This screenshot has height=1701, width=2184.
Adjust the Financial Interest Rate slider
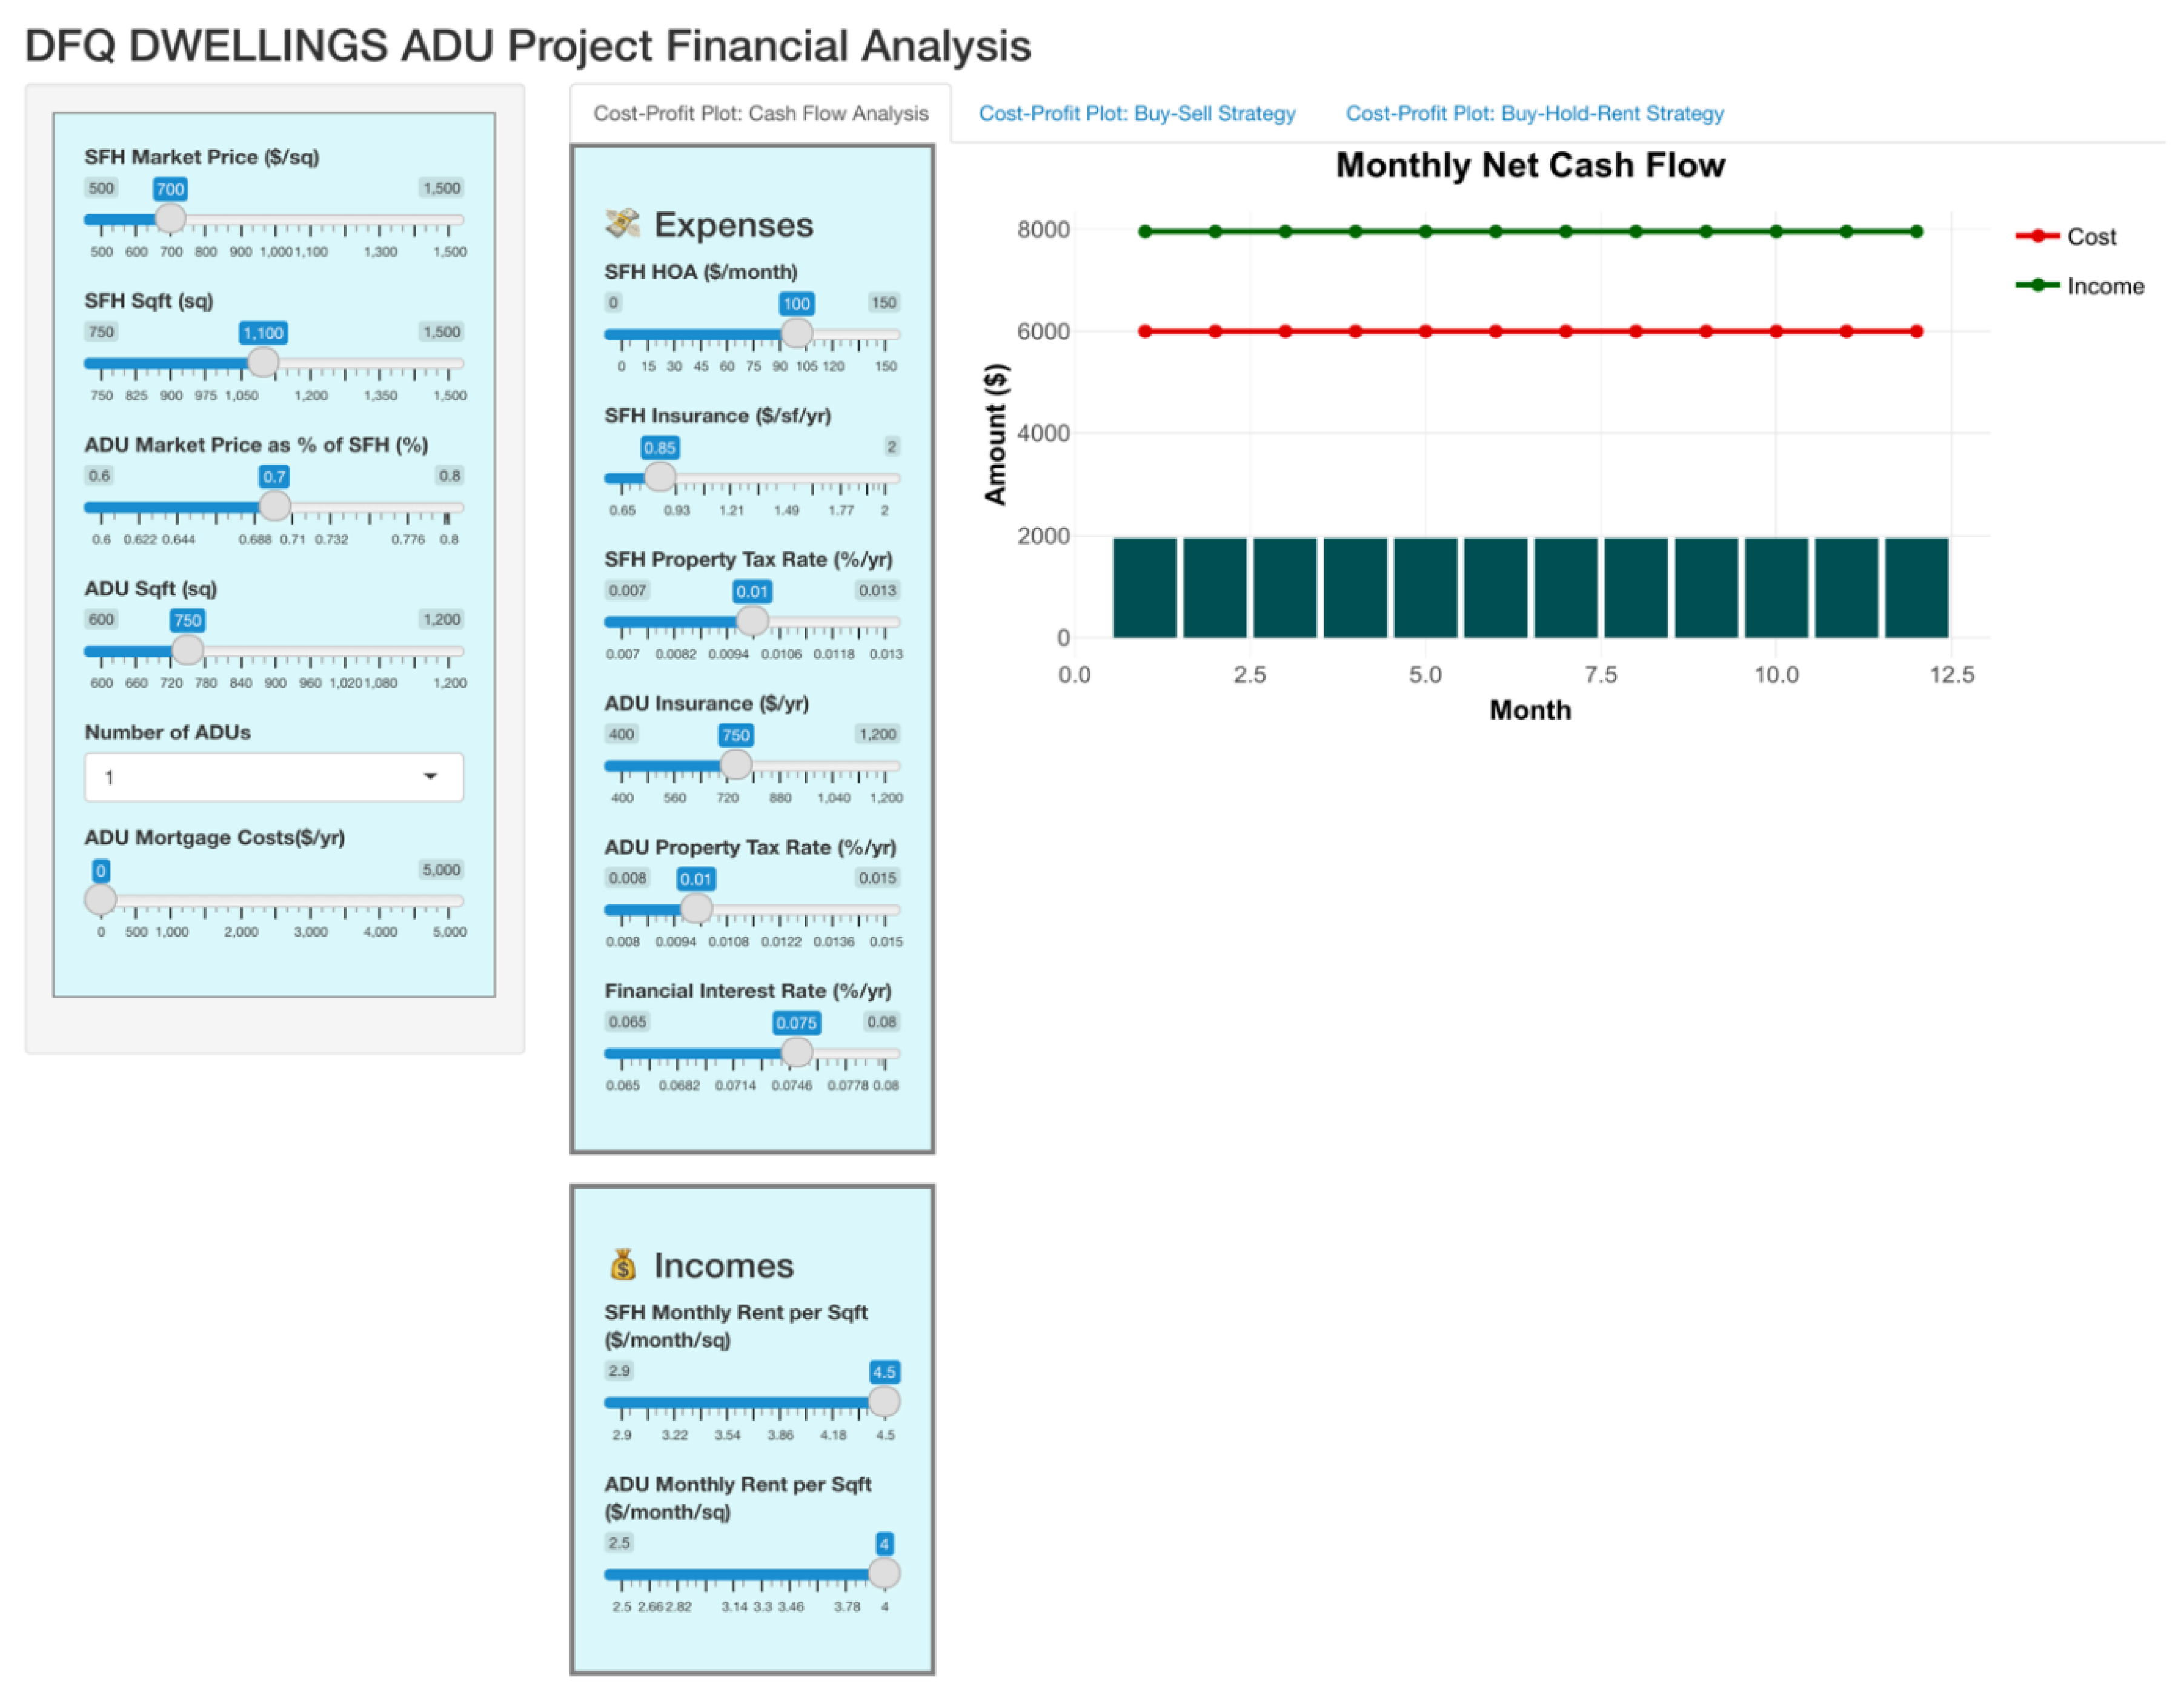point(797,1052)
